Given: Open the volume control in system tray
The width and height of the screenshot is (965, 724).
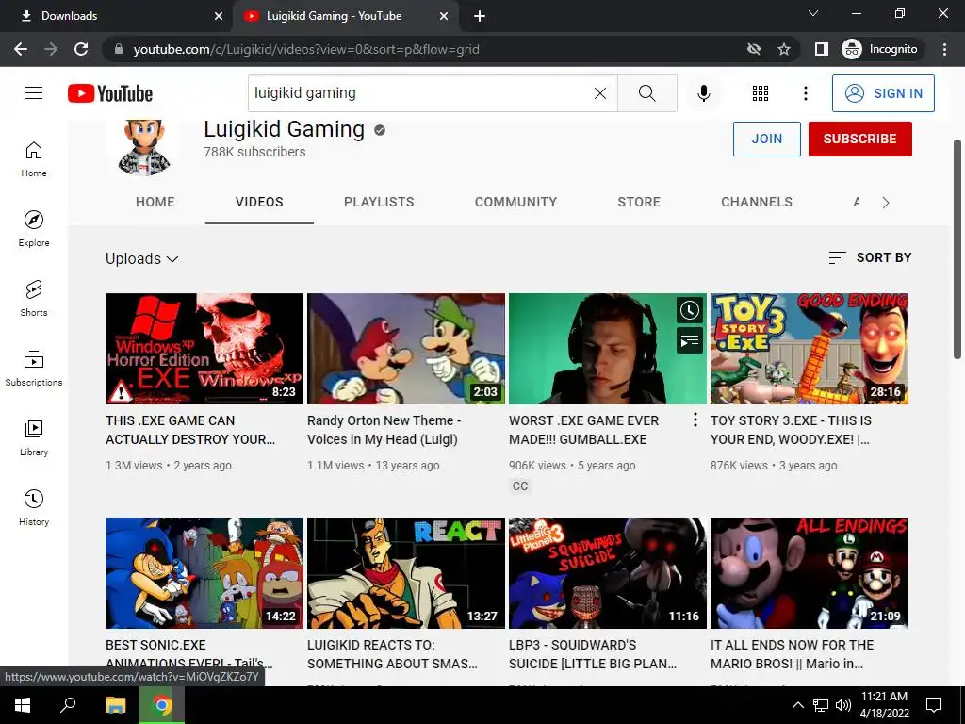Looking at the screenshot, I should pyautogui.click(x=843, y=705).
